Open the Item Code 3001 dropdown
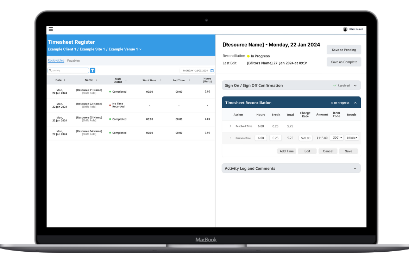 [337, 138]
